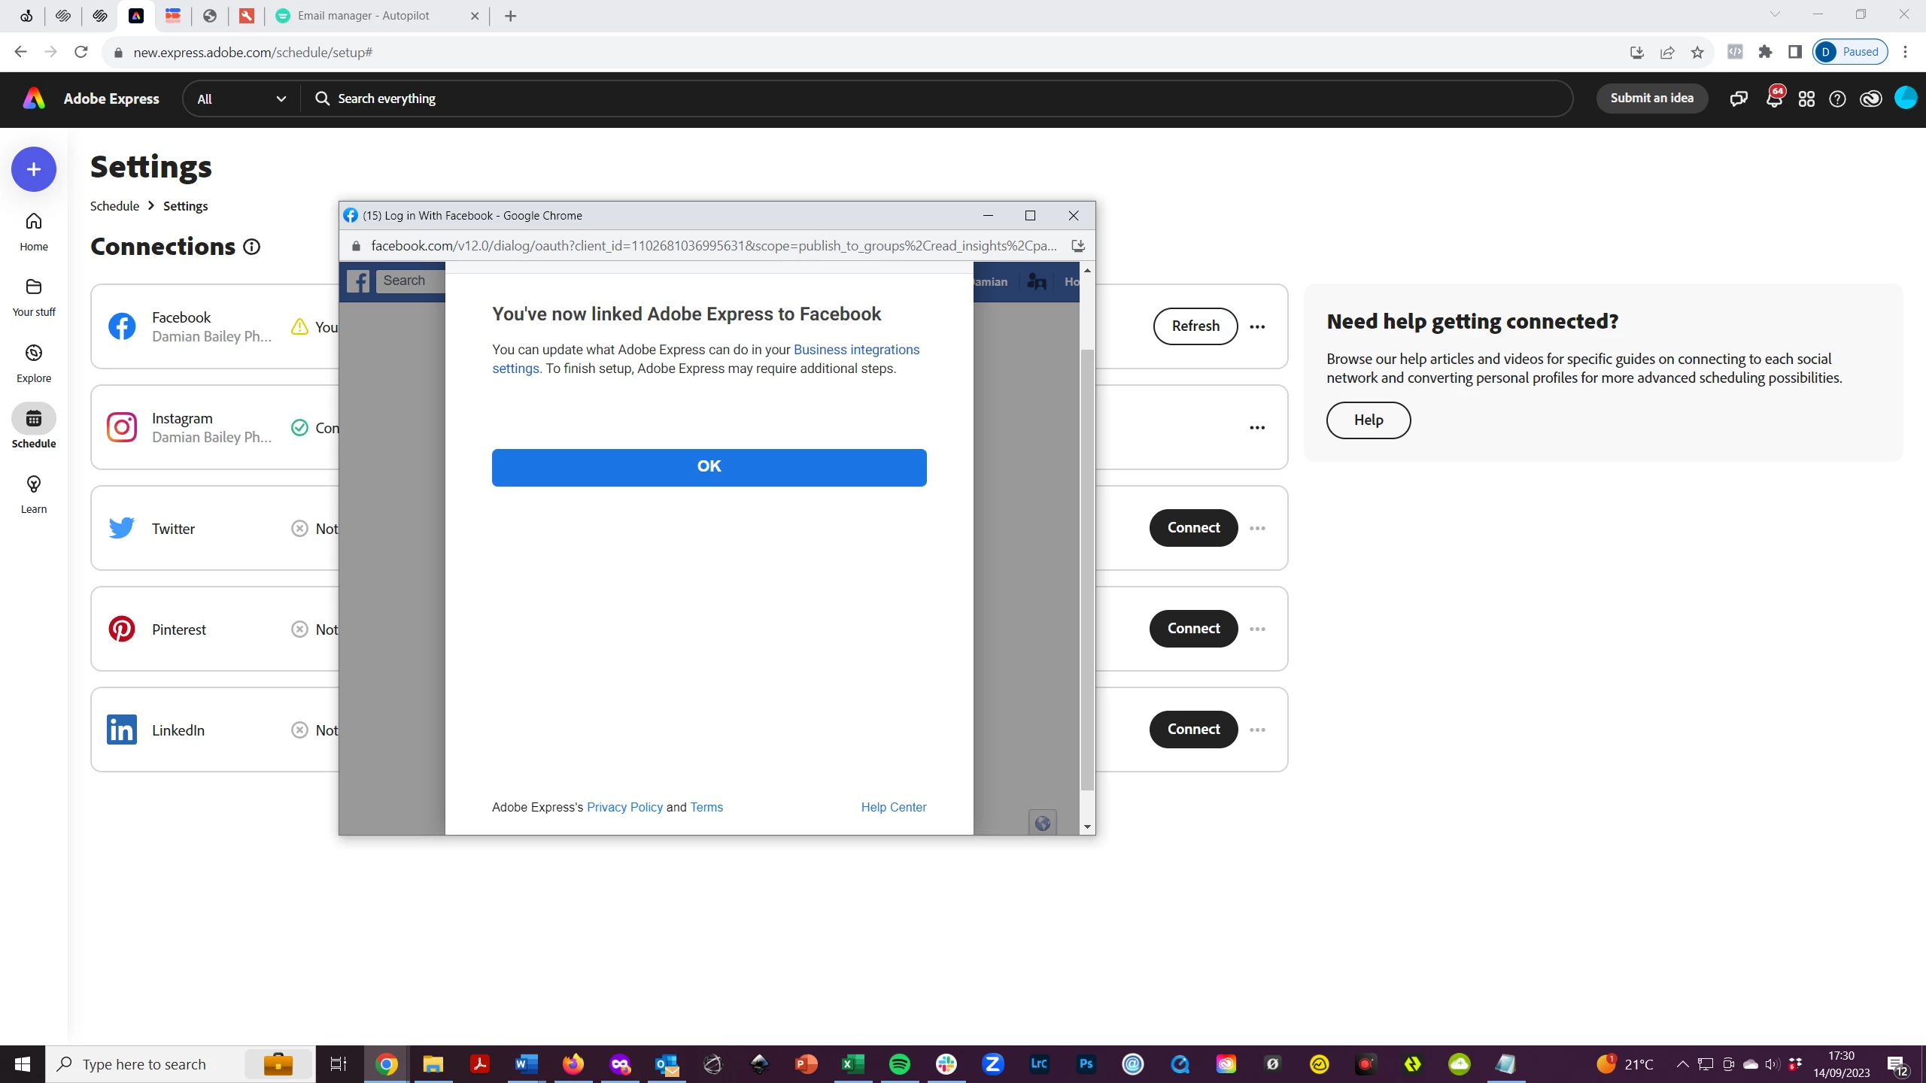Screen dimensions: 1926x1083
Task: Open Creative Cloud icon in header
Action: pyautogui.click(x=1870, y=99)
